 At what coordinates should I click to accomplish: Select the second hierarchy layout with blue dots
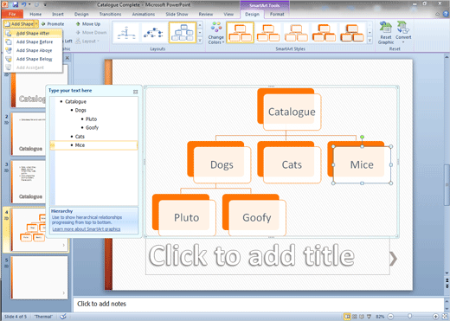tap(154, 33)
